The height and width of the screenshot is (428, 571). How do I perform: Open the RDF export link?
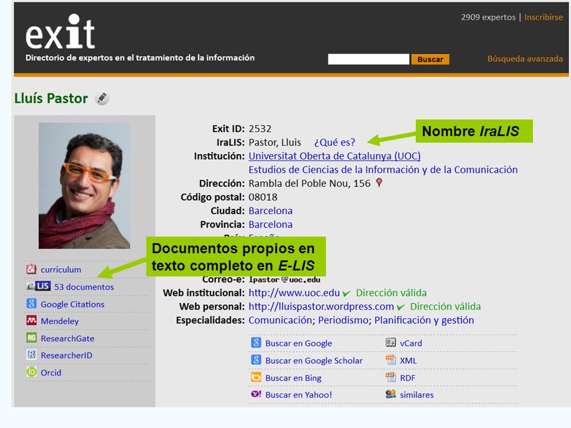coord(407,378)
